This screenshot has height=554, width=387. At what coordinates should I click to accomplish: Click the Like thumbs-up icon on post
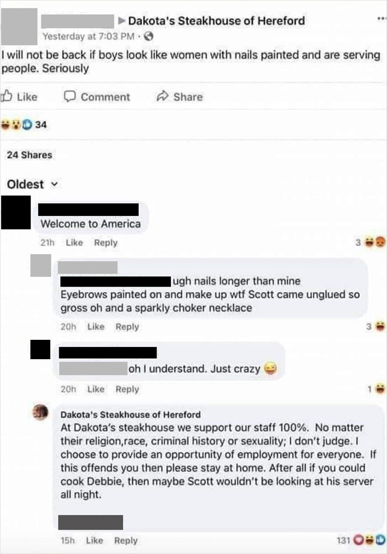[7, 96]
